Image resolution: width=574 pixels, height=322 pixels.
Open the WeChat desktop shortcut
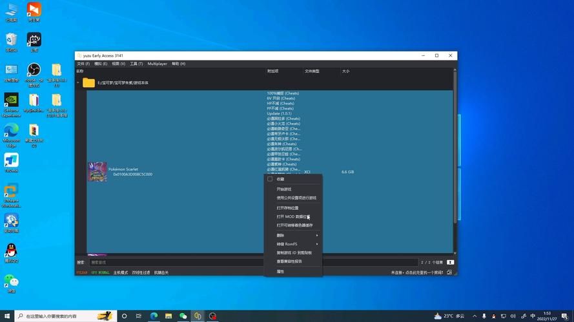click(12, 283)
